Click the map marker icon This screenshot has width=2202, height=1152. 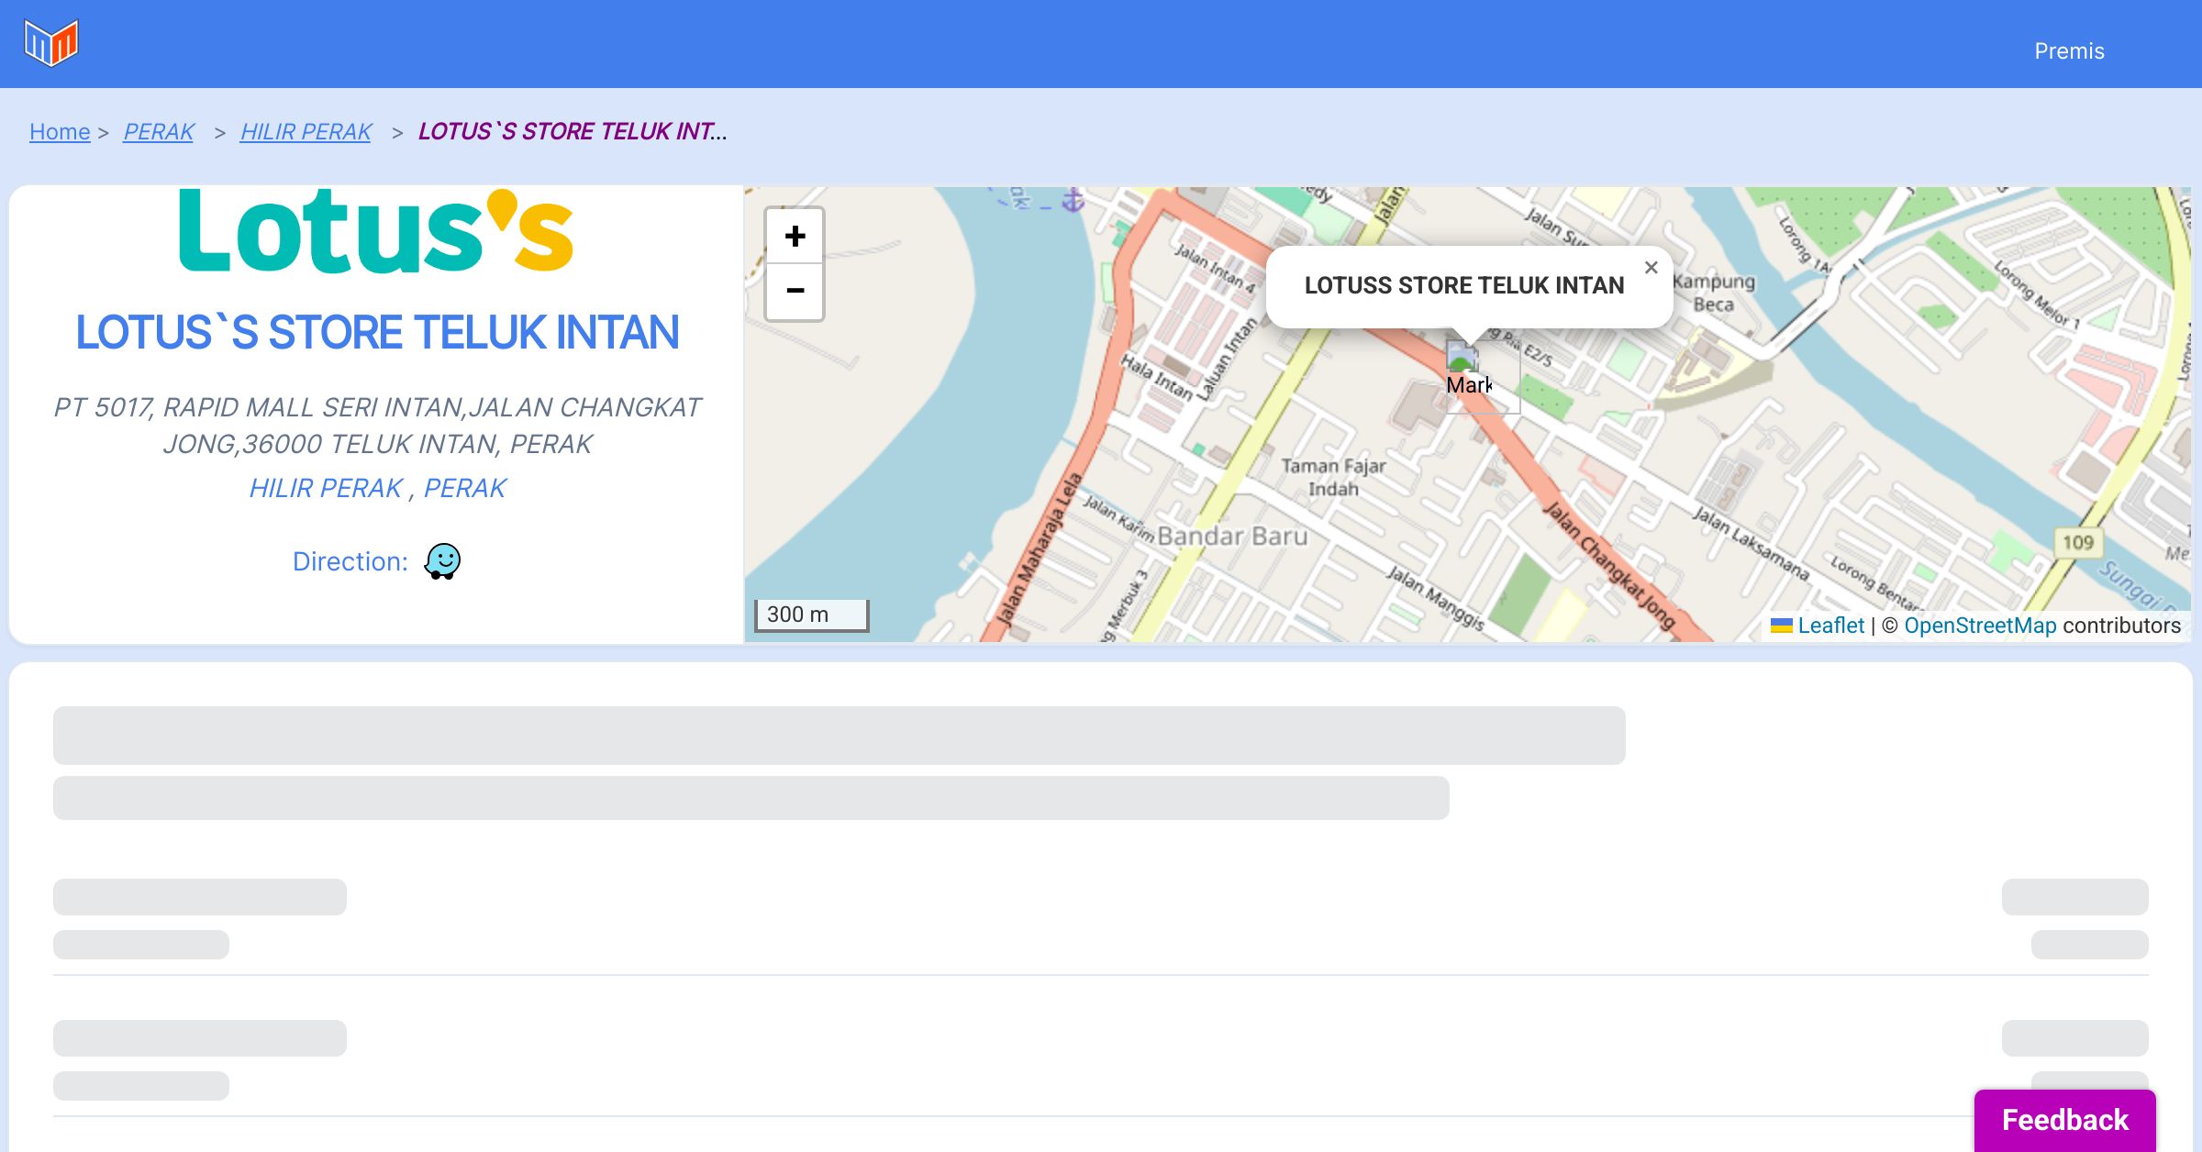[1468, 374]
